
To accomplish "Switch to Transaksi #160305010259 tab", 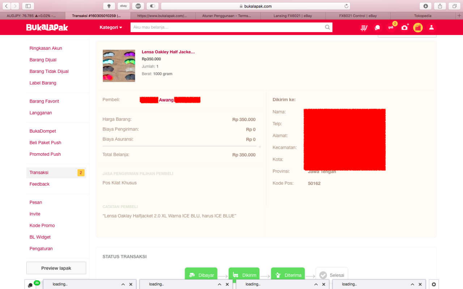I will click(x=98, y=16).
